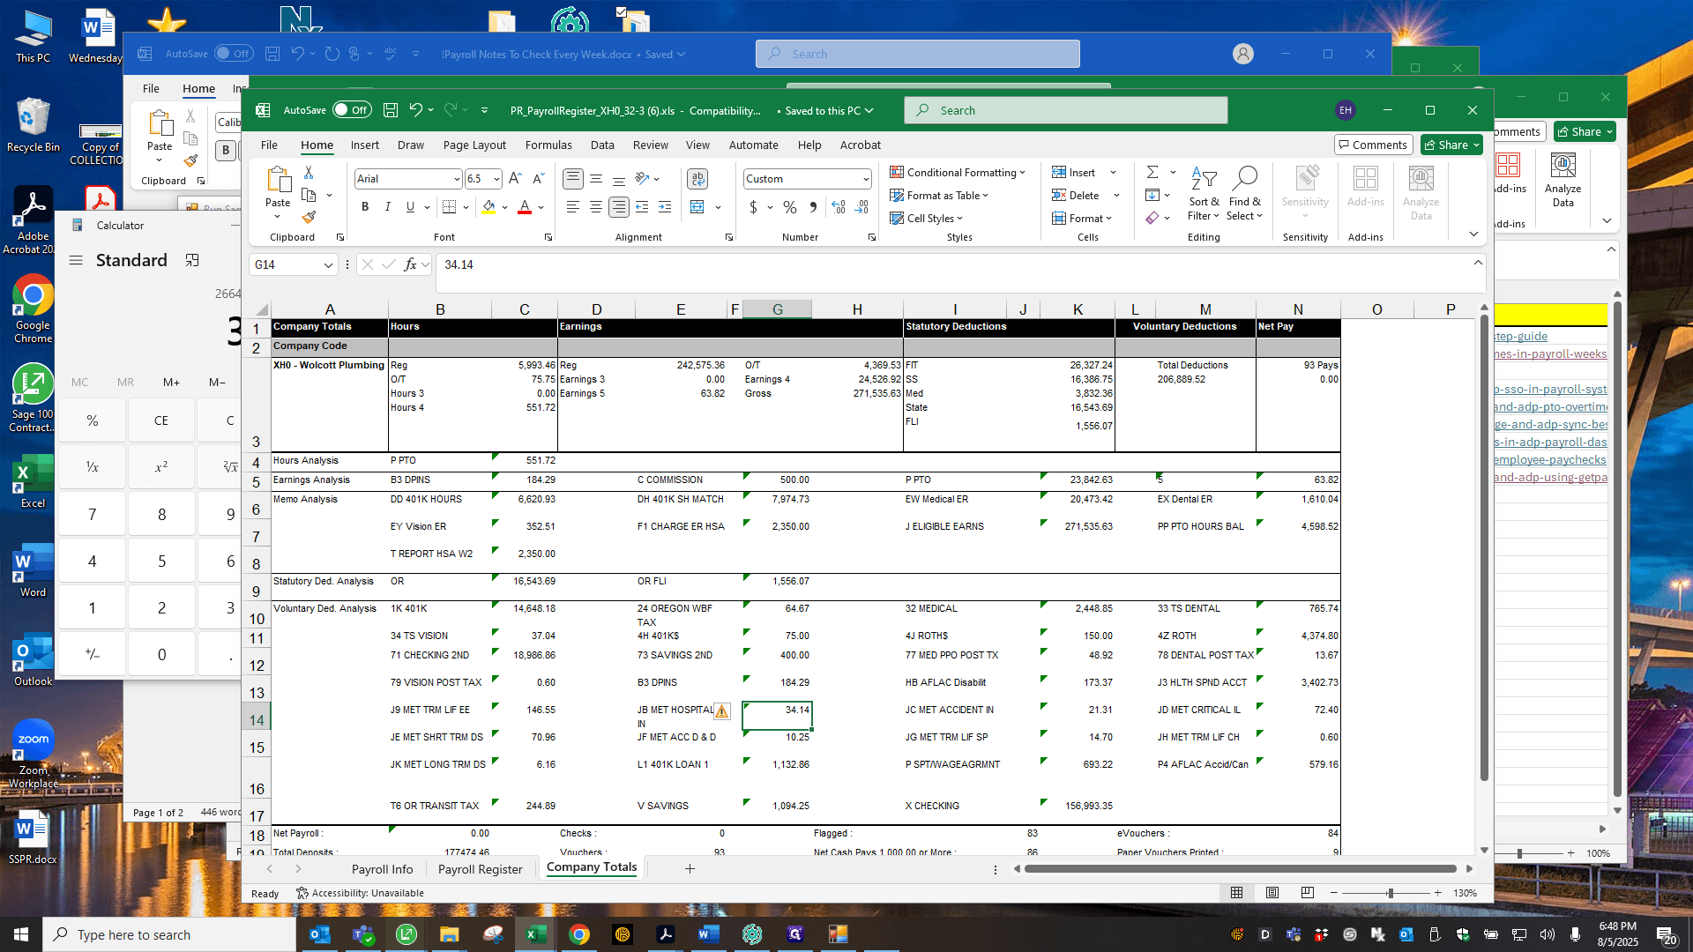1693x952 pixels.
Task: Apply italic formatting in Excel
Action: (x=387, y=207)
